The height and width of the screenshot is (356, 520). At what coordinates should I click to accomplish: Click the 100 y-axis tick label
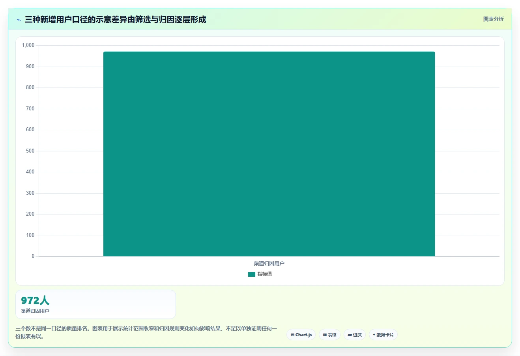point(30,235)
